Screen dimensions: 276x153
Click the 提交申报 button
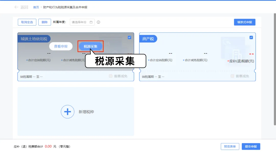click(x=251, y=147)
